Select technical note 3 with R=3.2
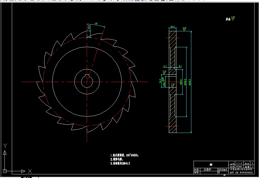The width and height of the screenshot is (259, 178). pos(120,163)
